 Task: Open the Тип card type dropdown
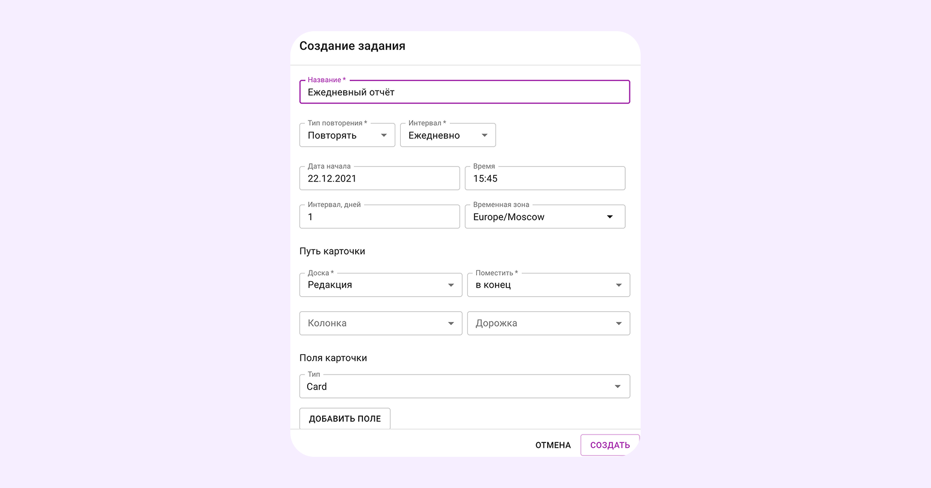tap(464, 387)
